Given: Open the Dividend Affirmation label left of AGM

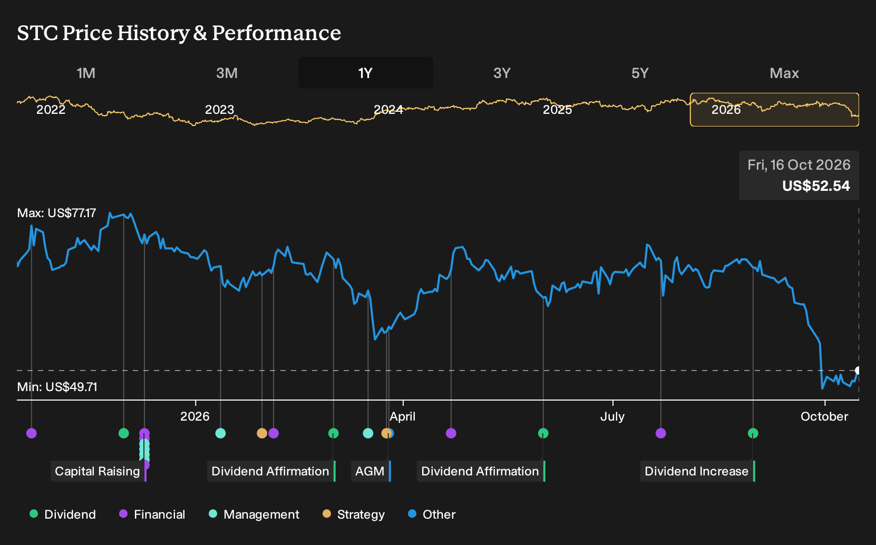Looking at the screenshot, I should pos(271,471).
